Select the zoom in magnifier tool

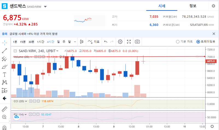coord(4,117)
